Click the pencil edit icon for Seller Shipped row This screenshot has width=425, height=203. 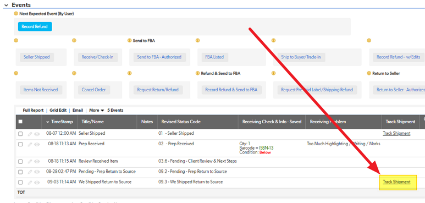click(x=30, y=134)
